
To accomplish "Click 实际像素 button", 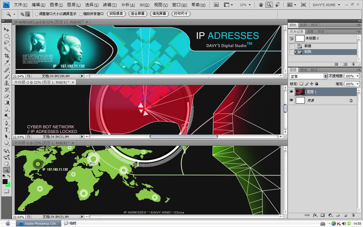I will 116,14.
